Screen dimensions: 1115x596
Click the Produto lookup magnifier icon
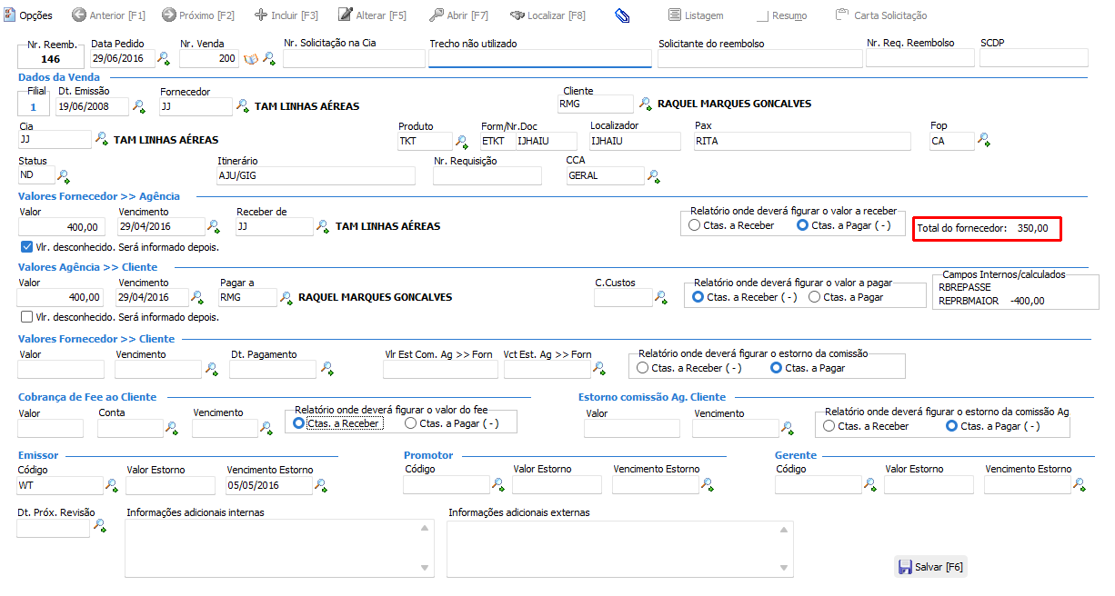(462, 141)
